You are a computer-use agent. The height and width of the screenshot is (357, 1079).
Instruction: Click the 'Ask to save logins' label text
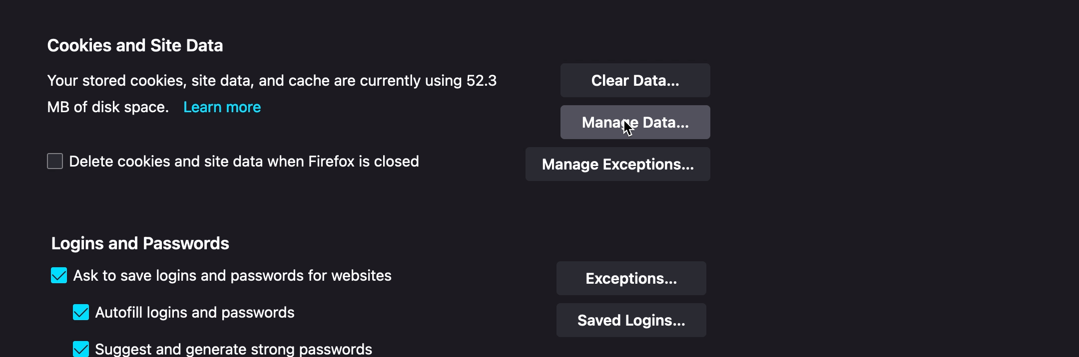232,276
